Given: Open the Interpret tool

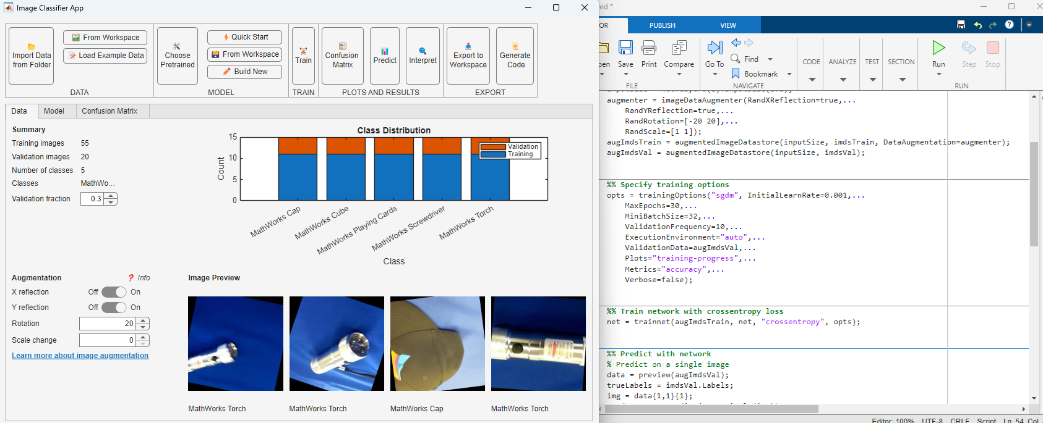Looking at the screenshot, I should click(x=423, y=51).
